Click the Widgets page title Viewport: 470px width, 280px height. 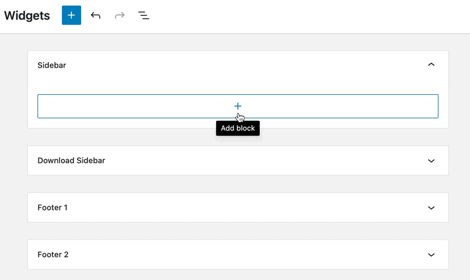pos(27,16)
